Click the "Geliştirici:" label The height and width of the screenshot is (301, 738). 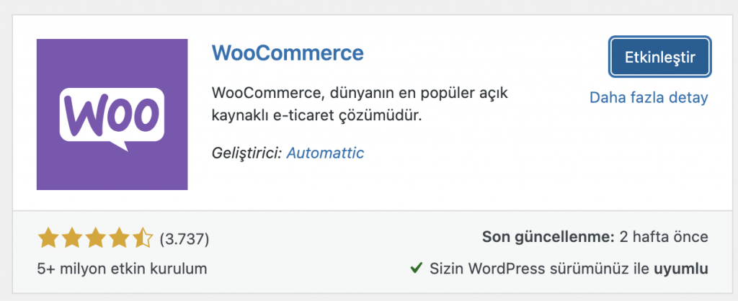[247, 153]
